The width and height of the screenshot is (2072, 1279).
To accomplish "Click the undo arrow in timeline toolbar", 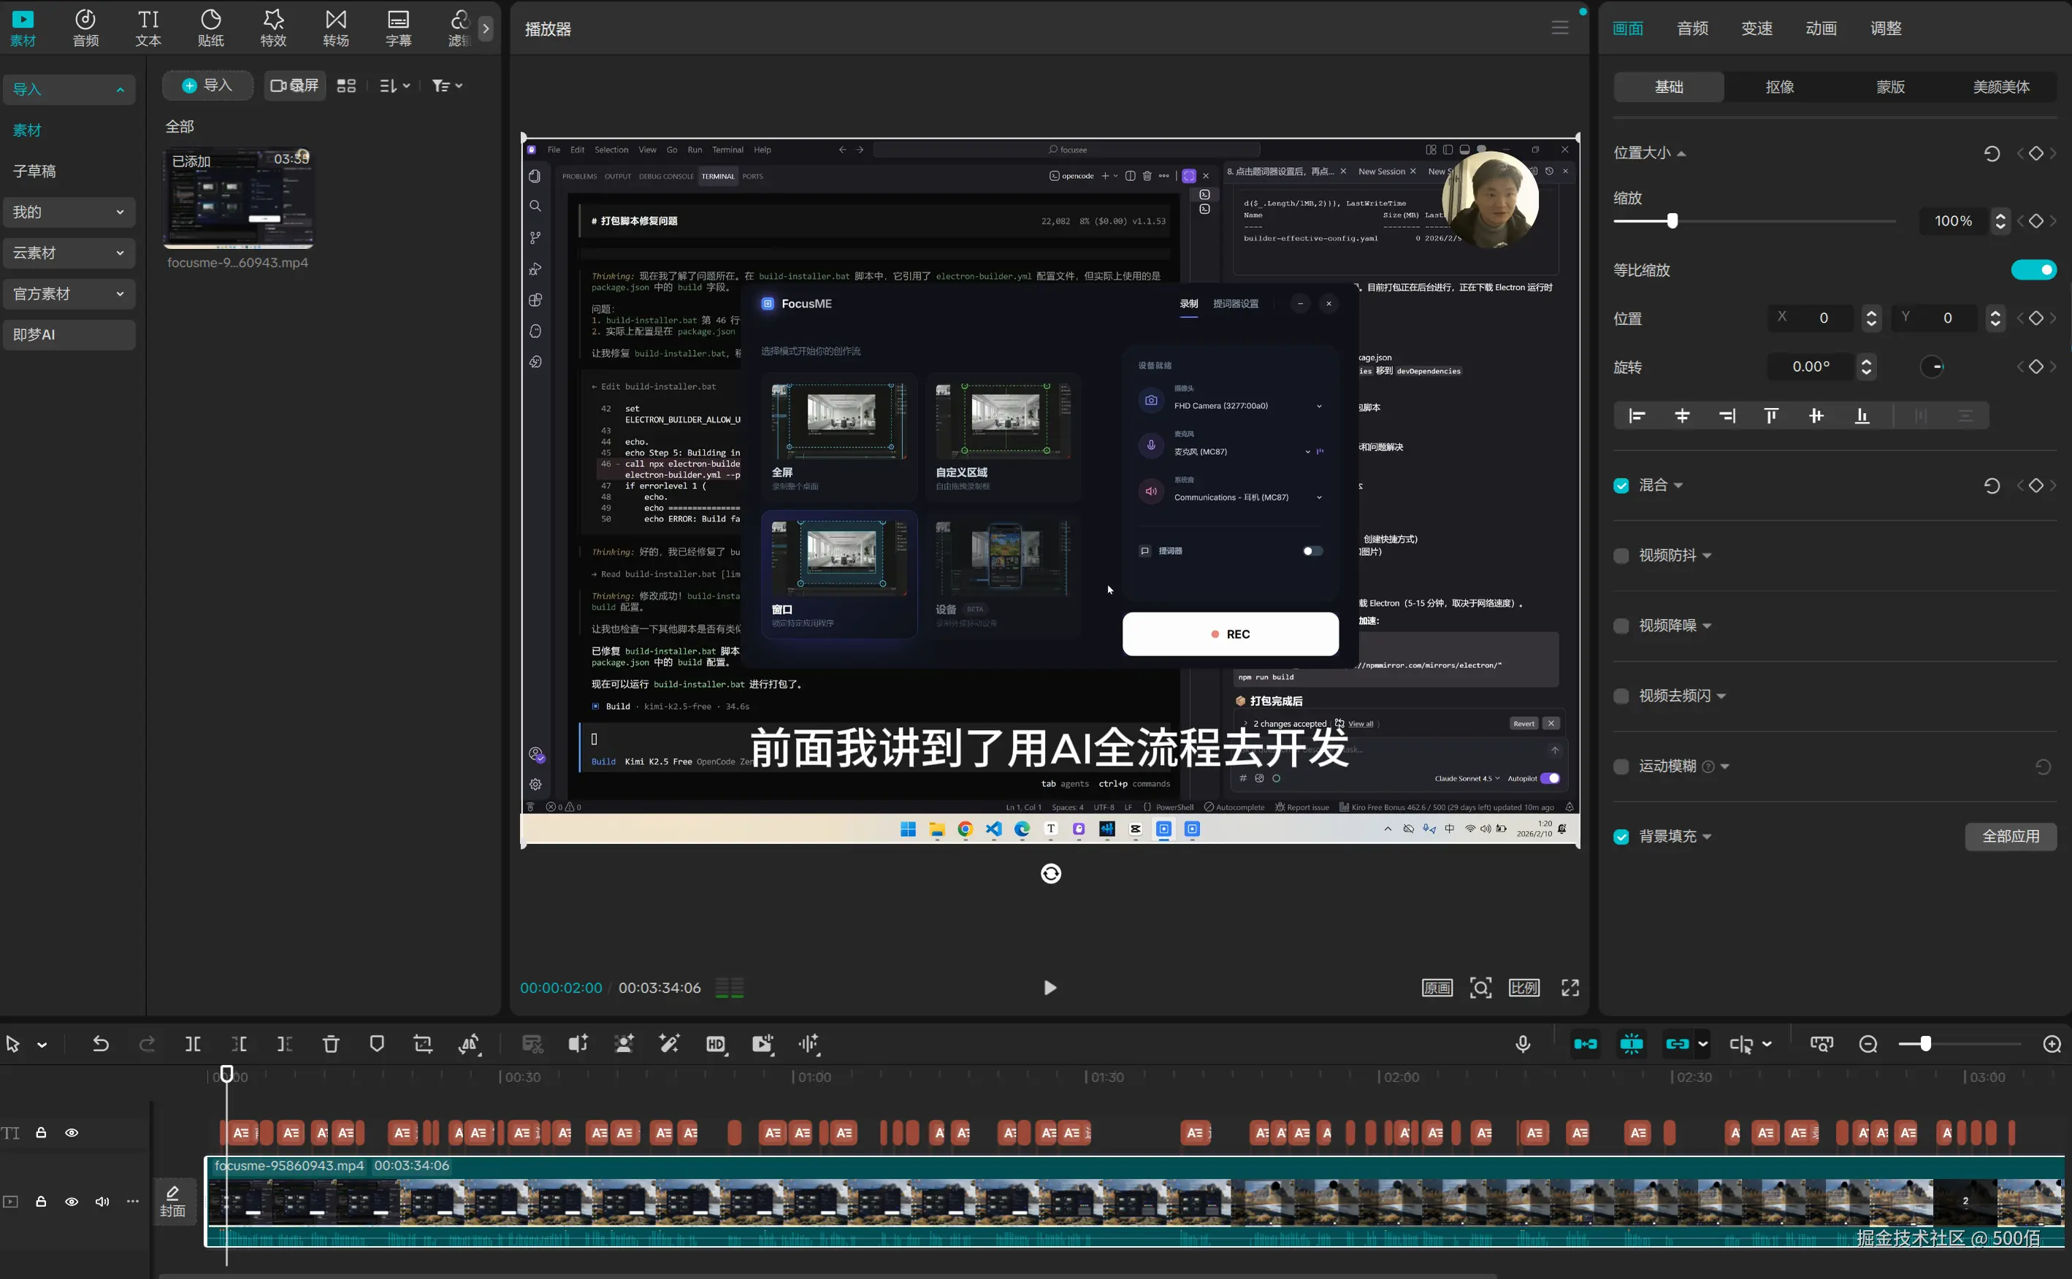I will pos(101,1044).
